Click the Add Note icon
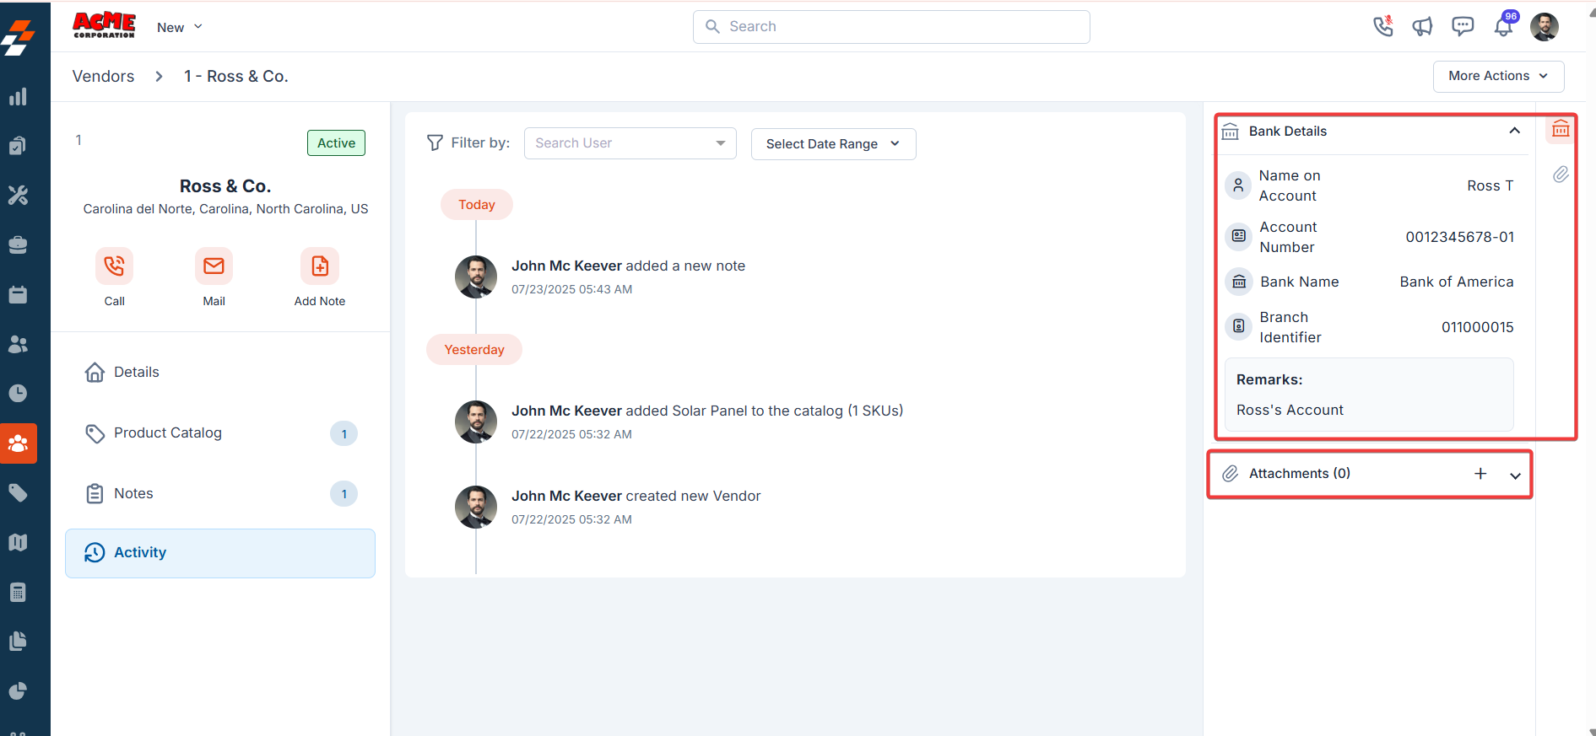Viewport: 1596px width, 736px height. pos(320,266)
